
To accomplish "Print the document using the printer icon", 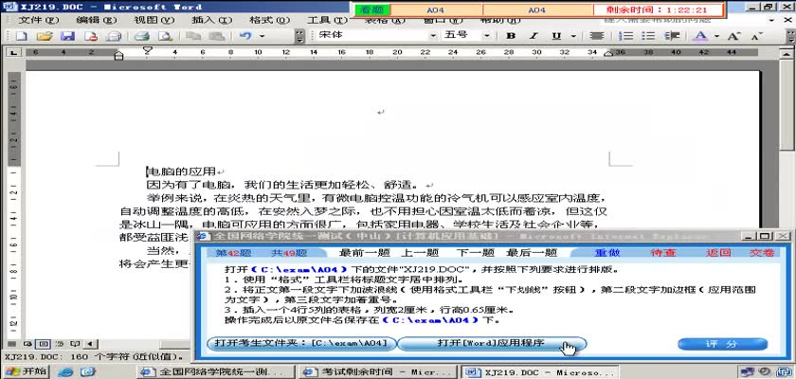I will (x=141, y=36).
